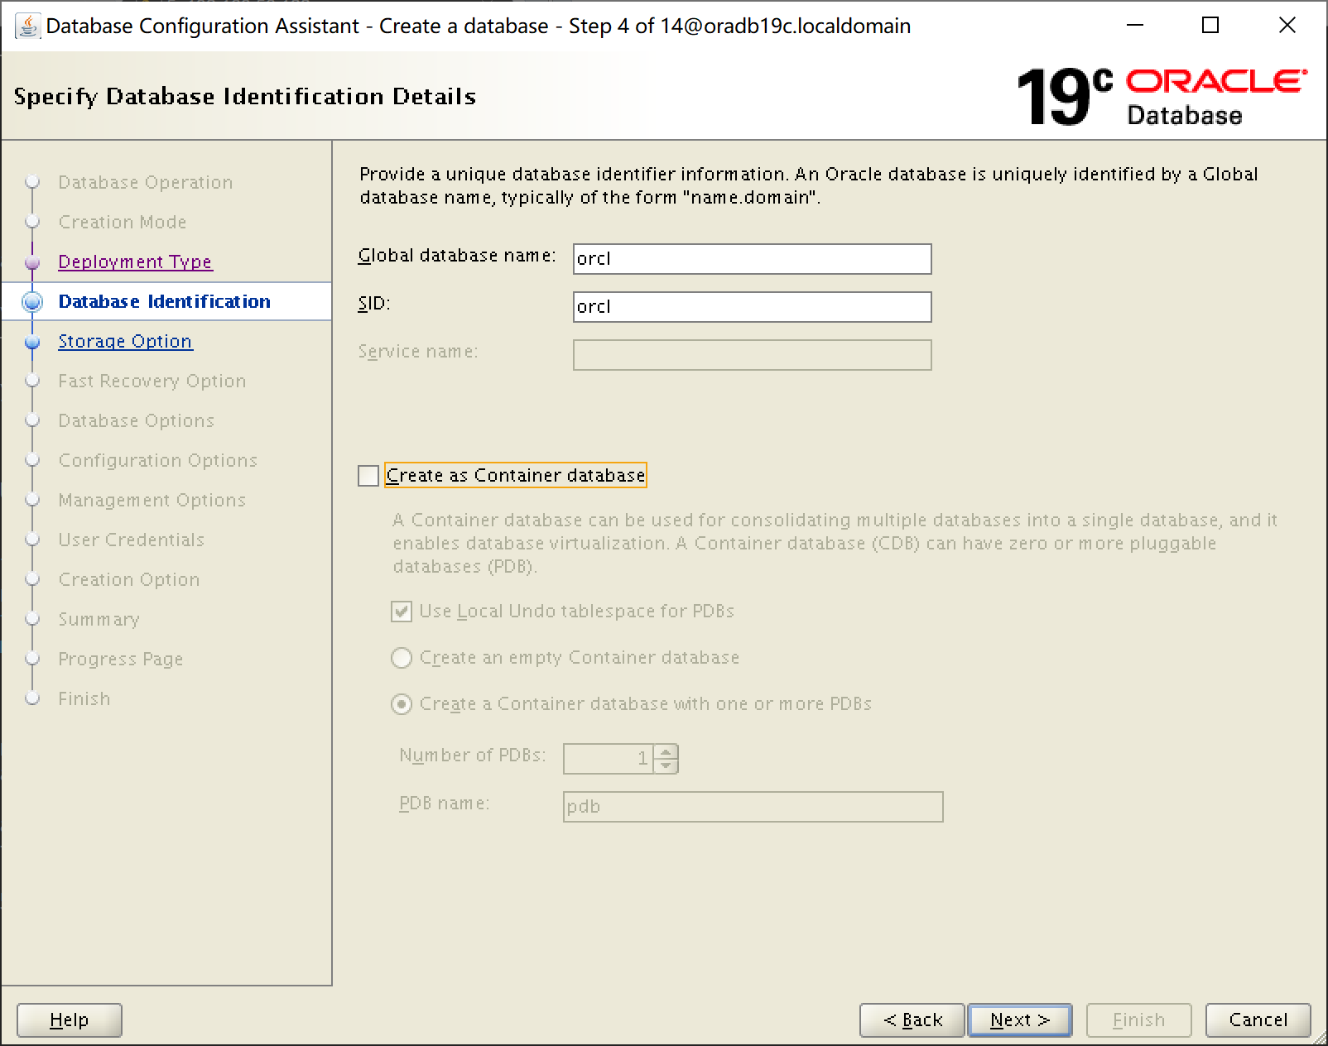Screen dimensions: 1328x1046
Task: Go to the Deployment Type step
Action: [x=135, y=261]
